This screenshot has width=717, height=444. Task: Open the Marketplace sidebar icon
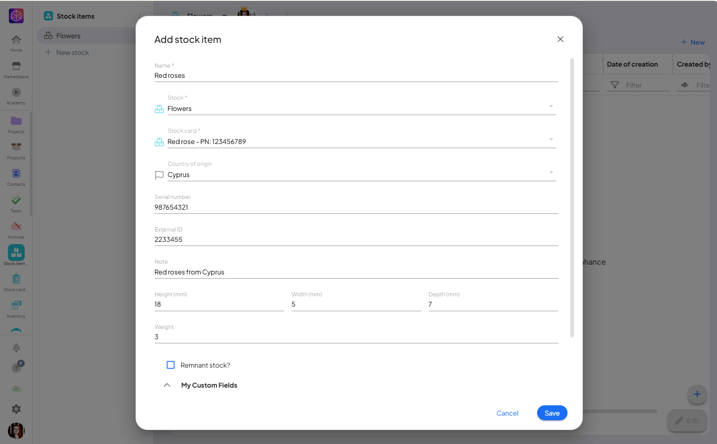tap(16, 67)
